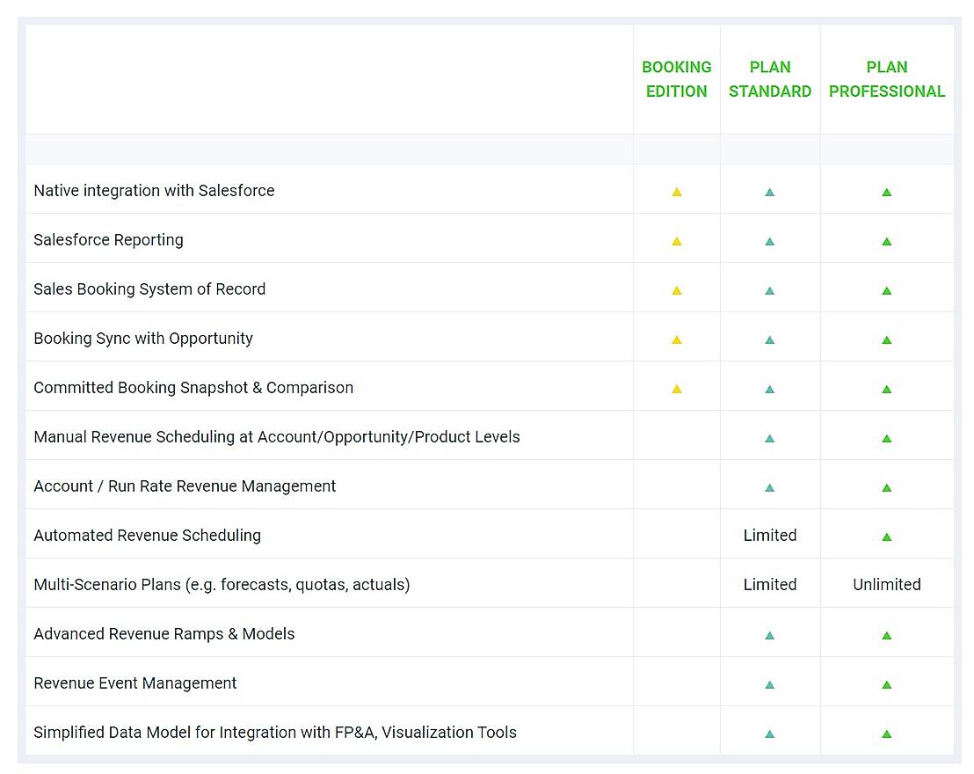Click the Revenue Event Management feature label
Image resolution: width=974 pixels, height=774 pixels.
tap(134, 683)
